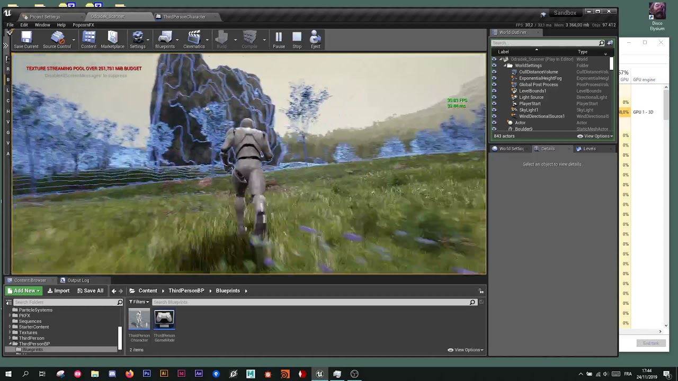Click the Import button in Content Browser
The height and width of the screenshot is (381, 678).
(x=58, y=291)
